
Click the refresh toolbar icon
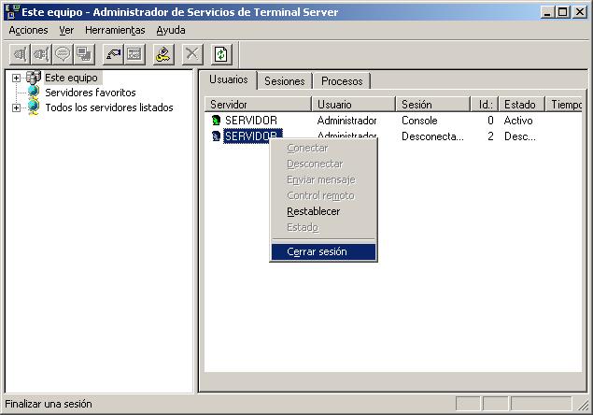[221, 54]
